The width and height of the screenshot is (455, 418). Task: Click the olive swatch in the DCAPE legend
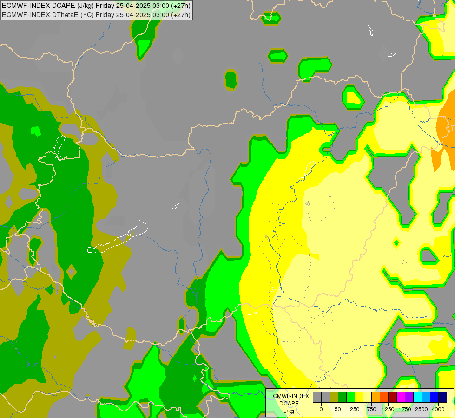tap(334, 398)
